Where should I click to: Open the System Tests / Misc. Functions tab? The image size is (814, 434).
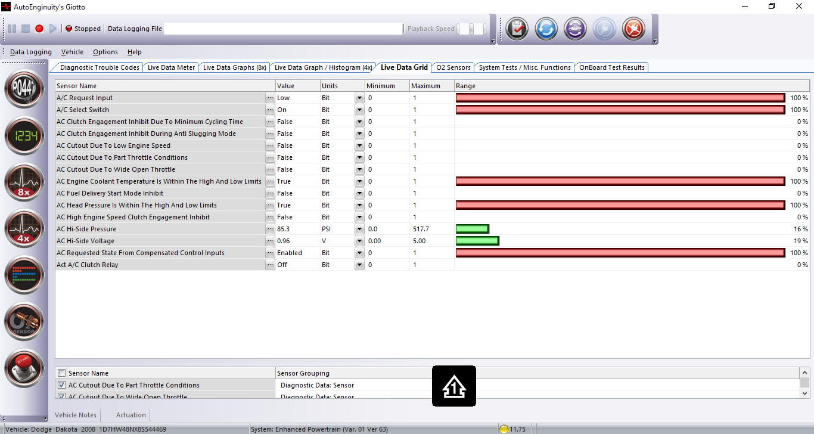click(x=524, y=67)
